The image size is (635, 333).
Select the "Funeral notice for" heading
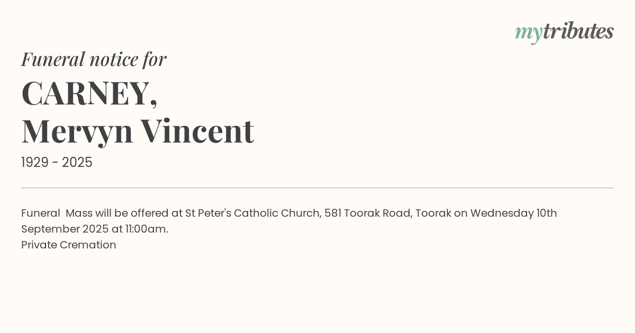point(94,59)
